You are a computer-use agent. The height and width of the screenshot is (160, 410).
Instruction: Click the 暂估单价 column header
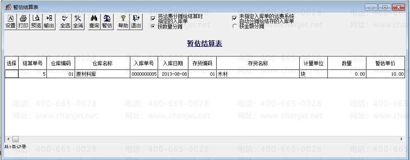[386, 63]
